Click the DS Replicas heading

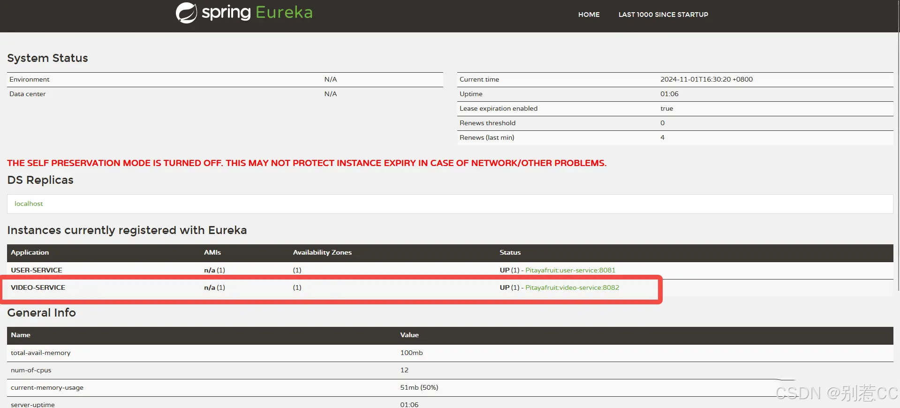(40, 180)
